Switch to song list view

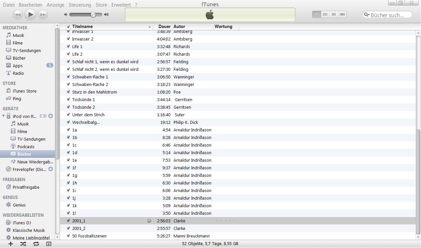coord(316,14)
